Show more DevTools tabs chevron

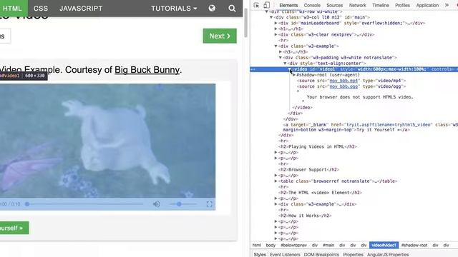(447, 5)
